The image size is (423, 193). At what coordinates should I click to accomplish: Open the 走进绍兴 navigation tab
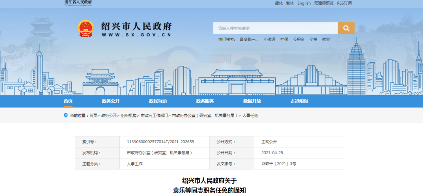tap(299, 101)
